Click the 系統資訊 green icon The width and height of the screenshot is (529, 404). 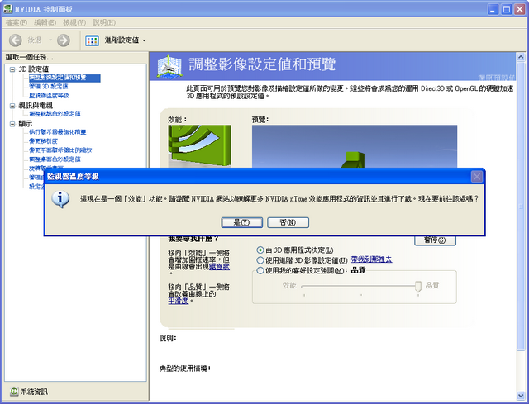pyautogui.click(x=14, y=392)
